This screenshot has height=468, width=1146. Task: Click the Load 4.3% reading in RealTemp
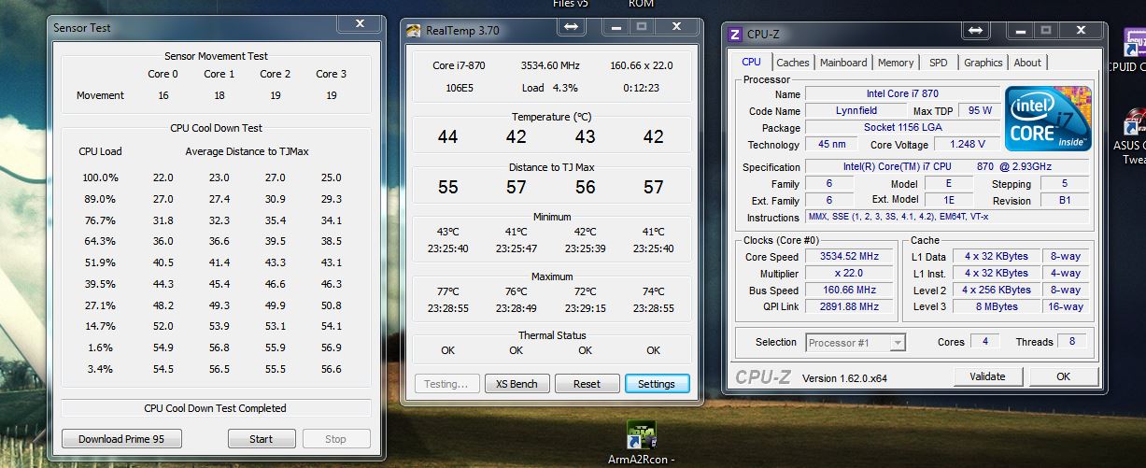click(x=549, y=87)
